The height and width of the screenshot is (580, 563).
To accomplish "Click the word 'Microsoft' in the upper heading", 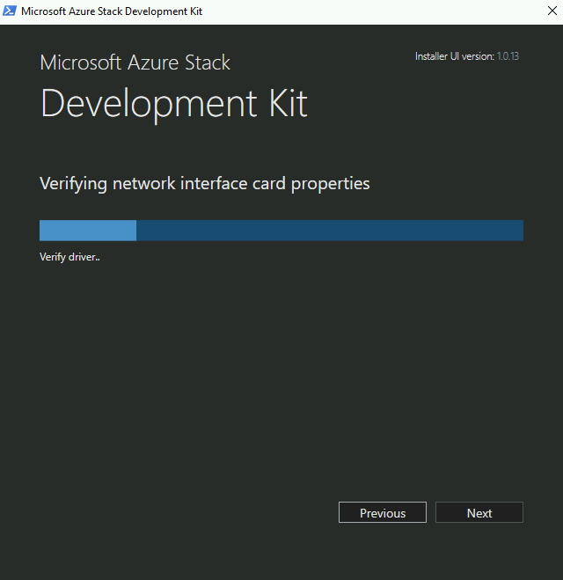I will pos(81,62).
